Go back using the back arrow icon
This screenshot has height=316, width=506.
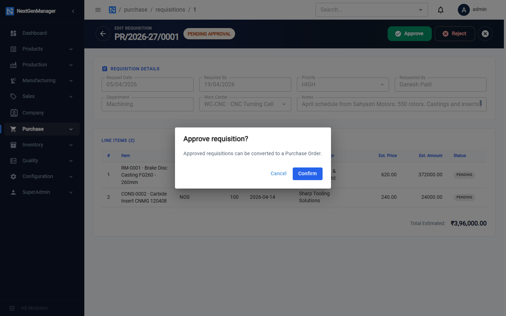[103, 34]
